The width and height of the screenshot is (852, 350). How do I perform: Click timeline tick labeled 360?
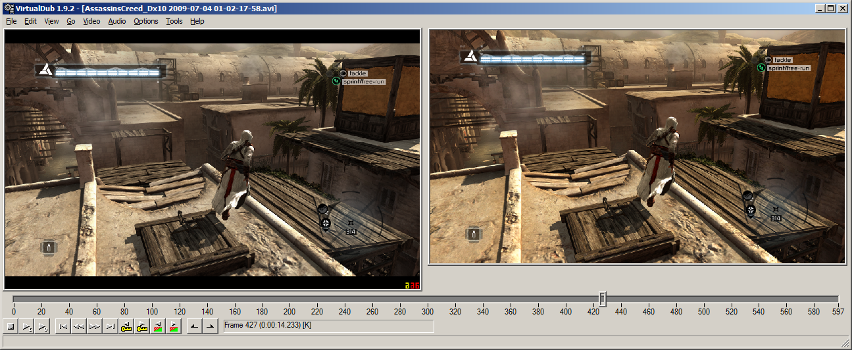click(x=511, y=311)
